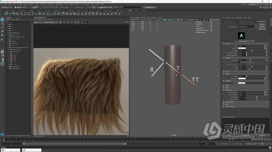The width and height of the screenshot is (272, 152).
Task: Open the Arnold menu in menu bar
Action: pyautogui.click(x=97, y=4)
